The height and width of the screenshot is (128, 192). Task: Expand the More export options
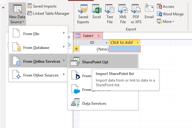click(166, 22)
